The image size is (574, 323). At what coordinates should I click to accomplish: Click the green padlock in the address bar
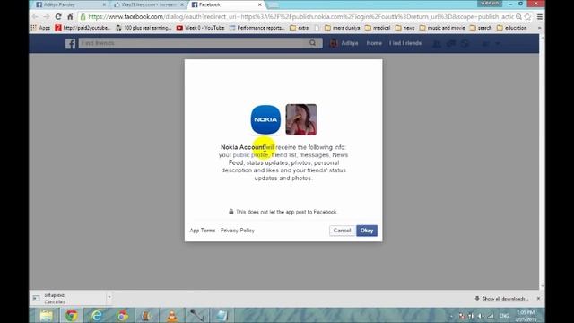click(x=83, y=17)
